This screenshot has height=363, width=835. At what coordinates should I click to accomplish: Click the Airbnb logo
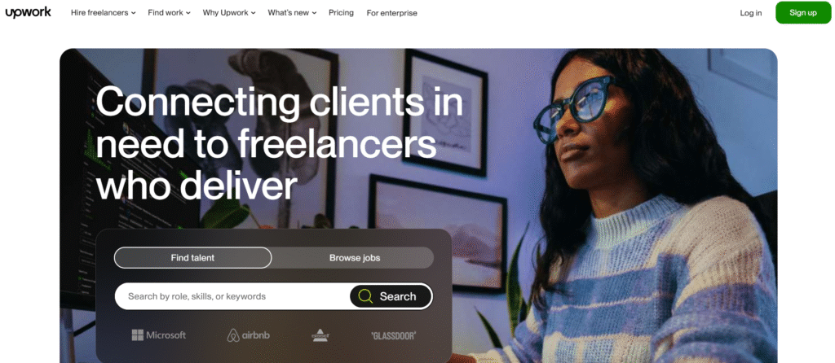click(248, 335)
